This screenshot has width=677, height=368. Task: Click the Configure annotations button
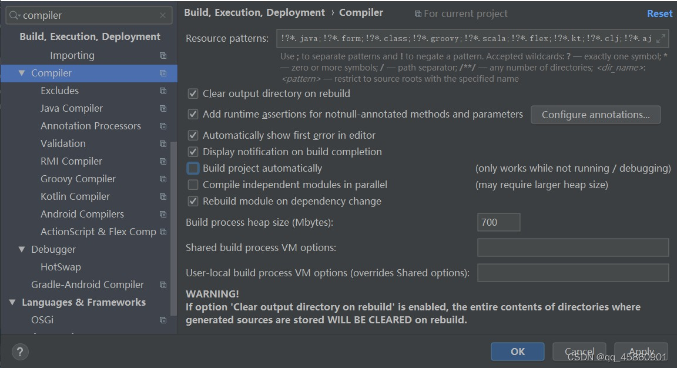(x=595, y=115)
